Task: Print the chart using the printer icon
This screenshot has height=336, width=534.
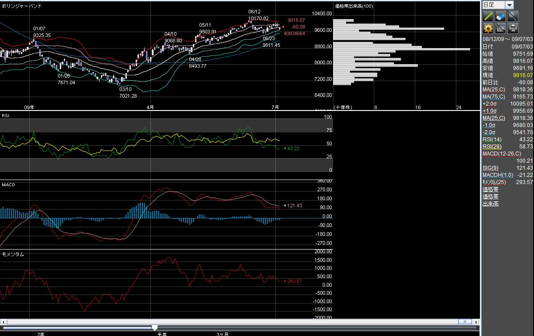Action: (x=513, y=29)
